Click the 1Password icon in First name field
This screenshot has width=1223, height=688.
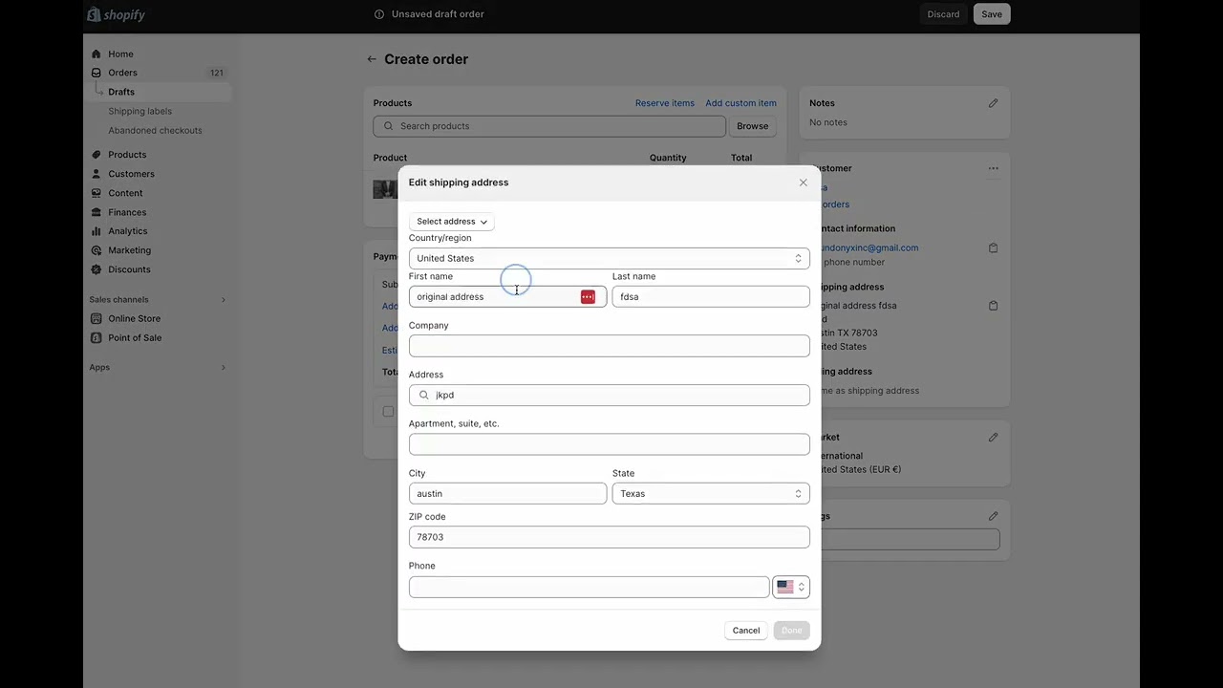pyautogui.click(x=588, y=296)
